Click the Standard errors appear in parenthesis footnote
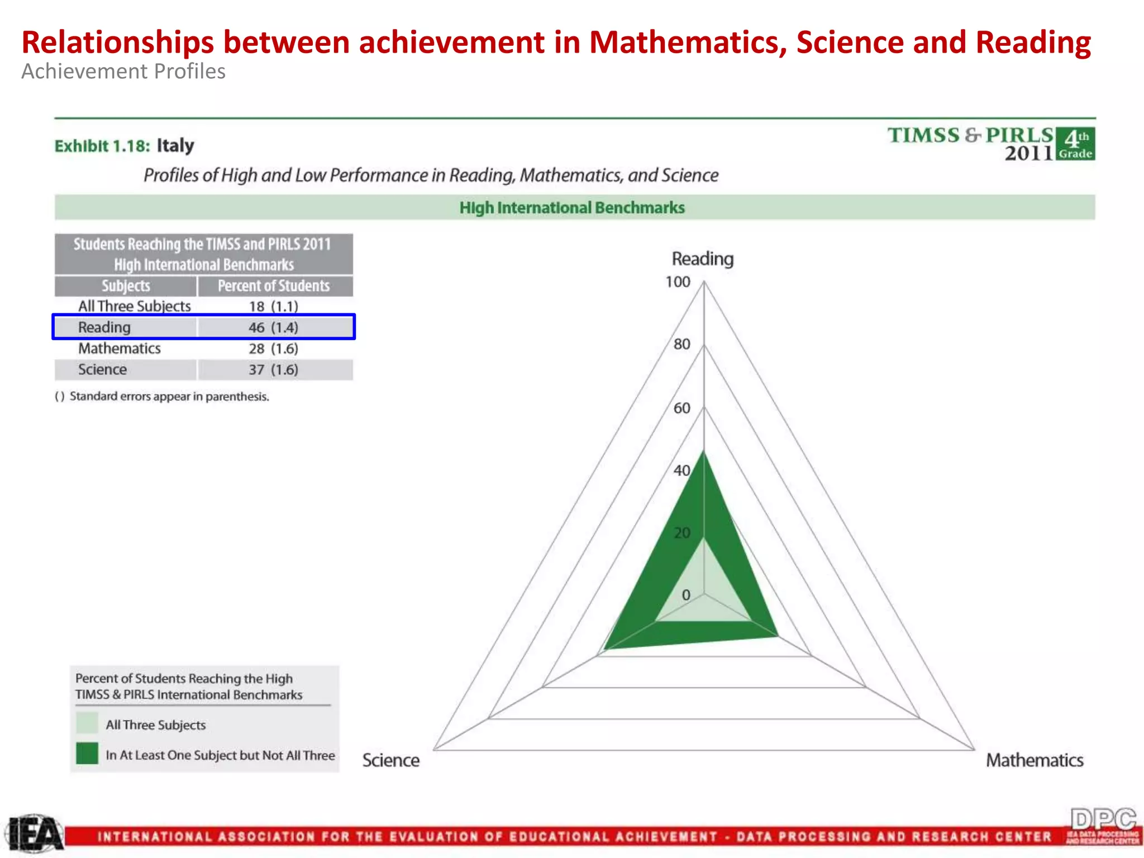The width and height of the screenshot is (1144, 858). click(162, 397)
